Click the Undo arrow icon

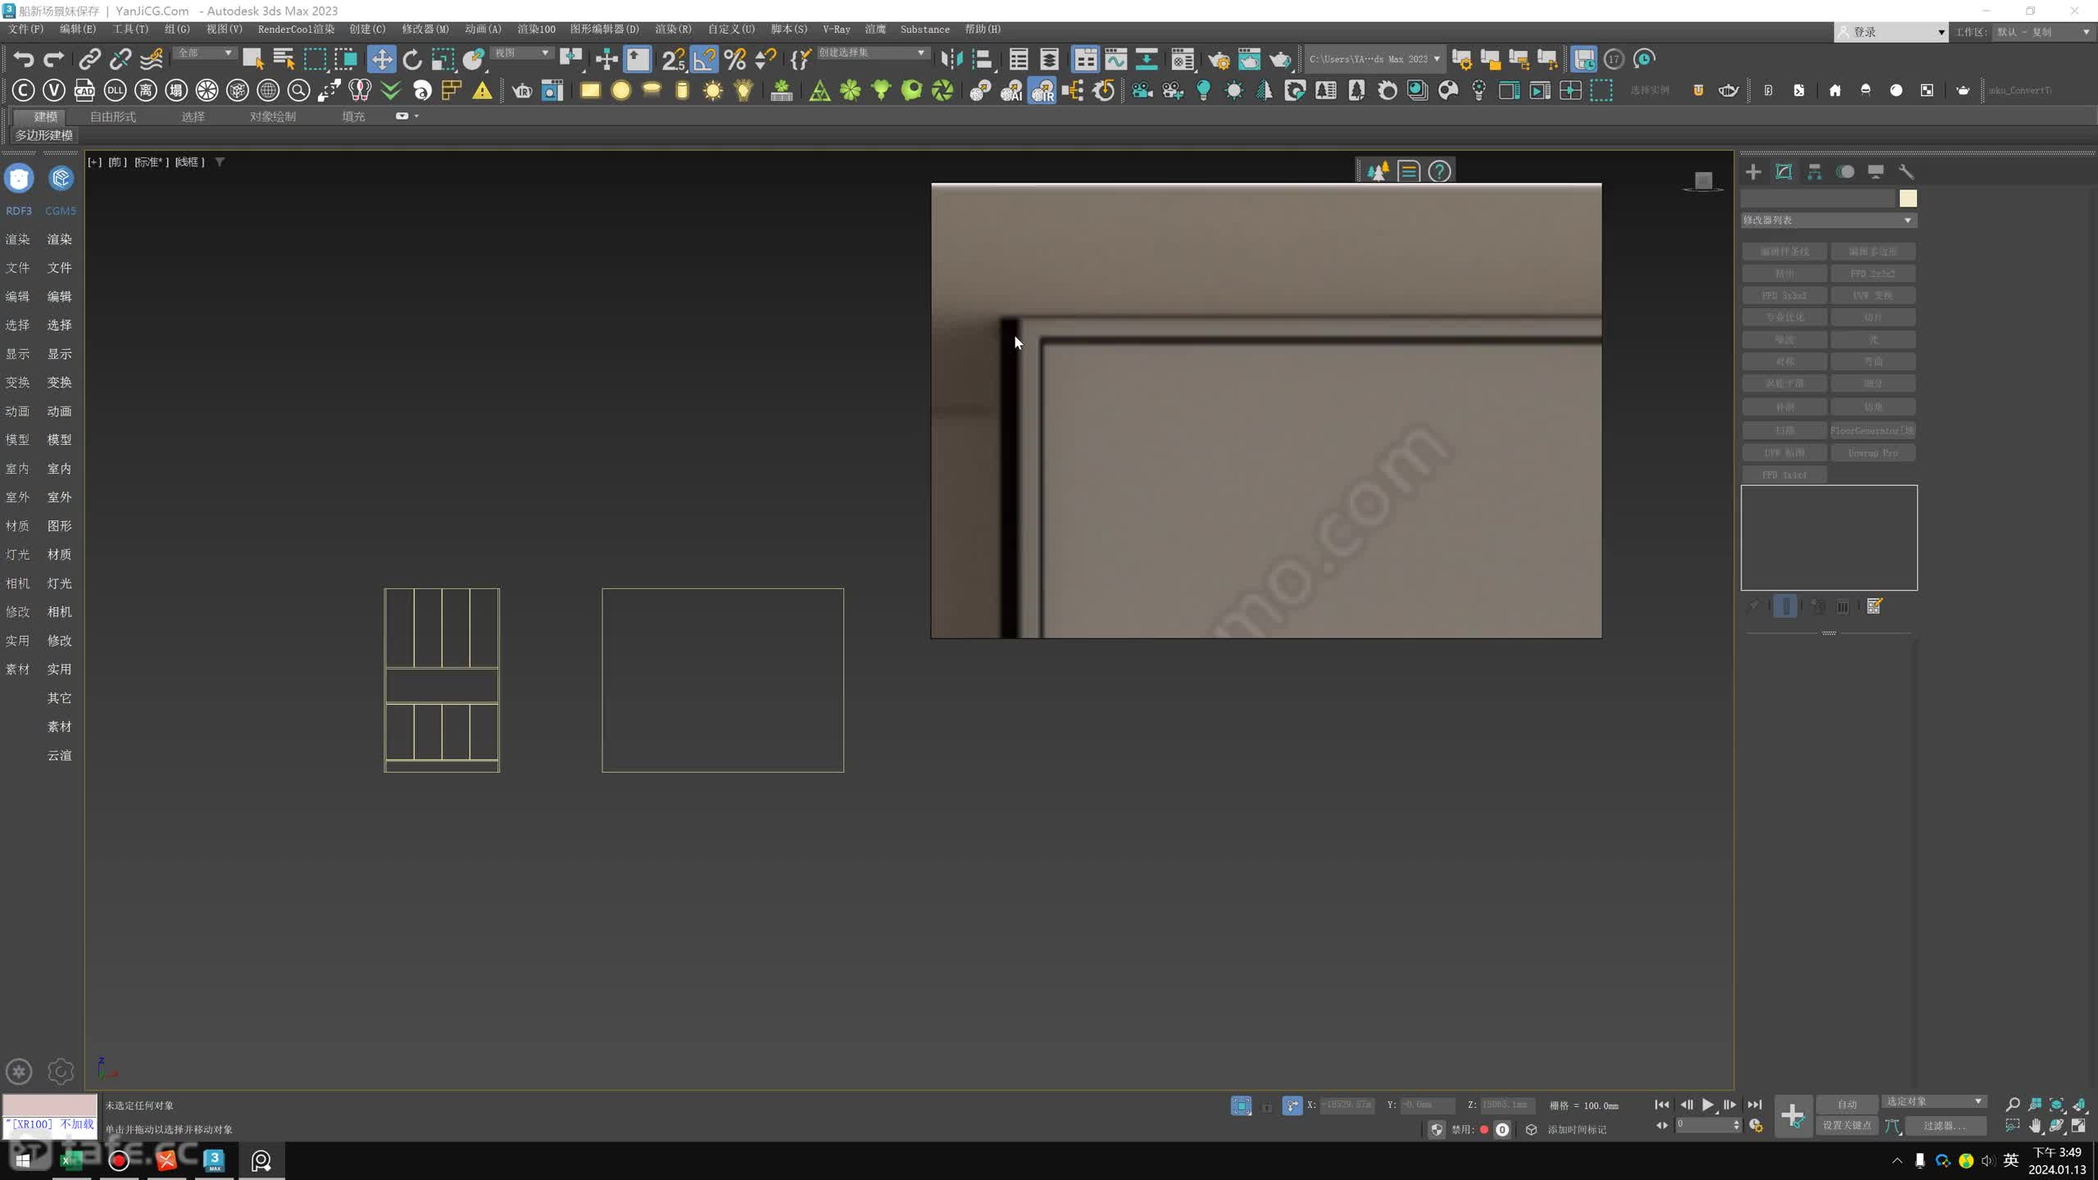[24, 59]
